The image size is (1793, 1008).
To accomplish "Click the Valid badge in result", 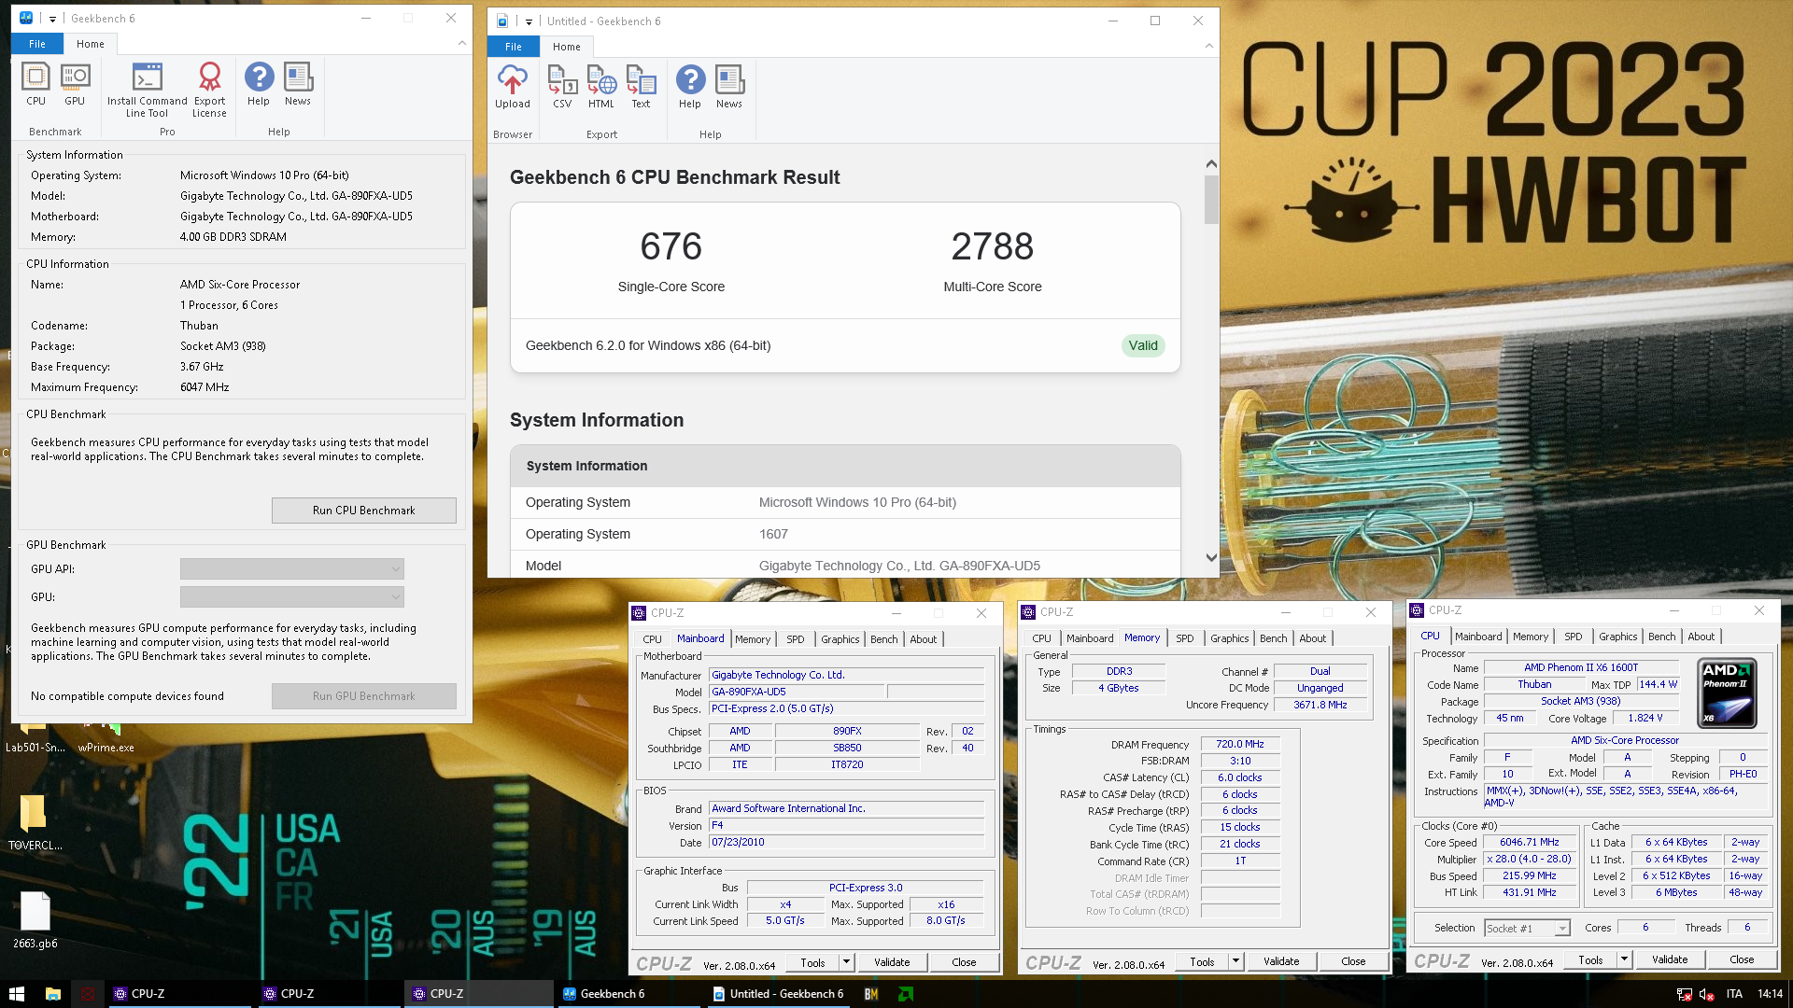I will coord(1143,345).
